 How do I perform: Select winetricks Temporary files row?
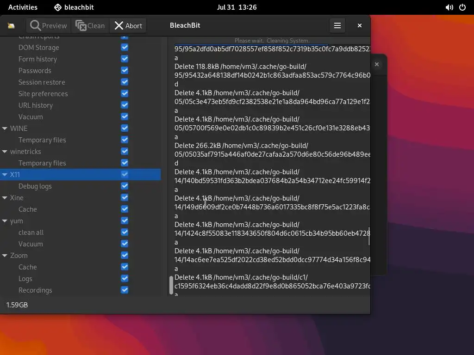[81, 163]
